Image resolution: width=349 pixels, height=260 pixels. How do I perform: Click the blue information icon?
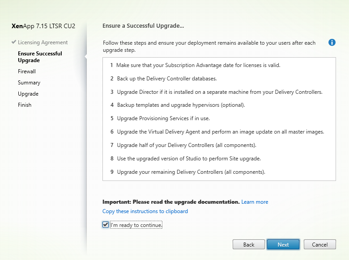click(x=332, y=42)
